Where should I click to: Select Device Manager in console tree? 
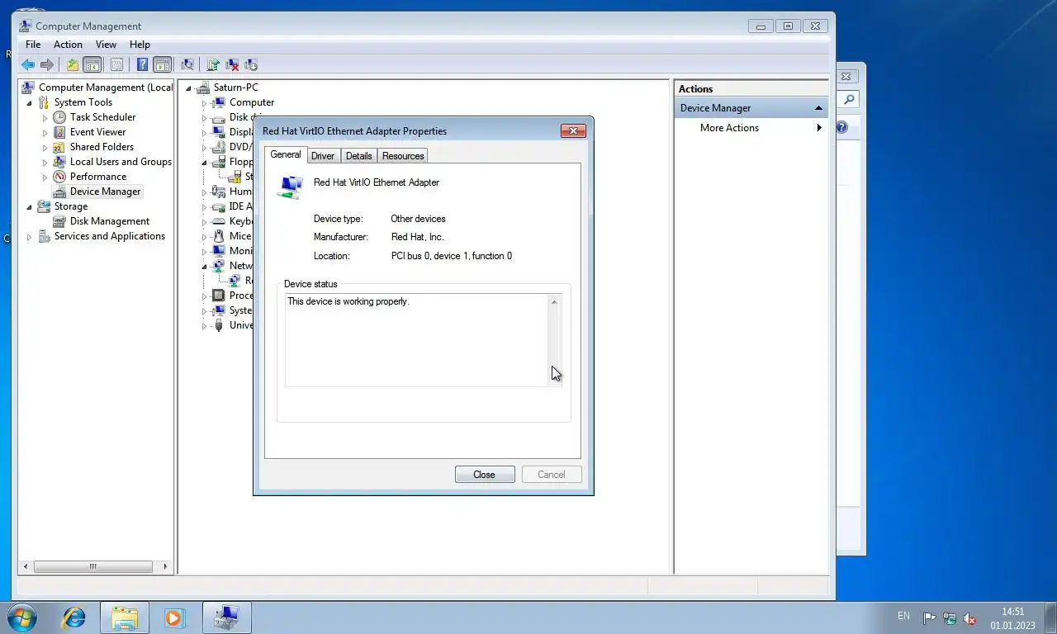pyautogui.click(x=105, y=192)
